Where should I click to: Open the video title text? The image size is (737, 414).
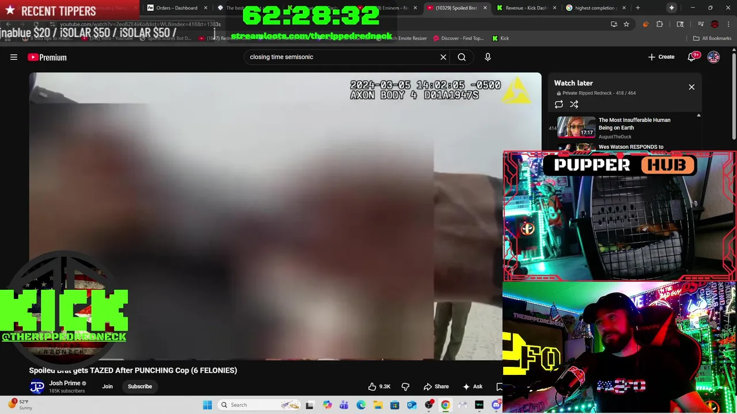[133, 370]
